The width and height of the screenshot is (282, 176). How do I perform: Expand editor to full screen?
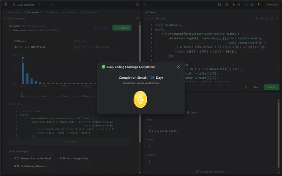coord(277,19)
